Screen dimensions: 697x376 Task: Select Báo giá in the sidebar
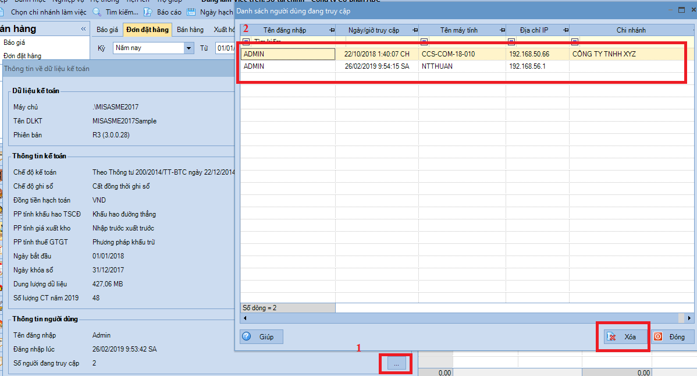tap(14, 42)
